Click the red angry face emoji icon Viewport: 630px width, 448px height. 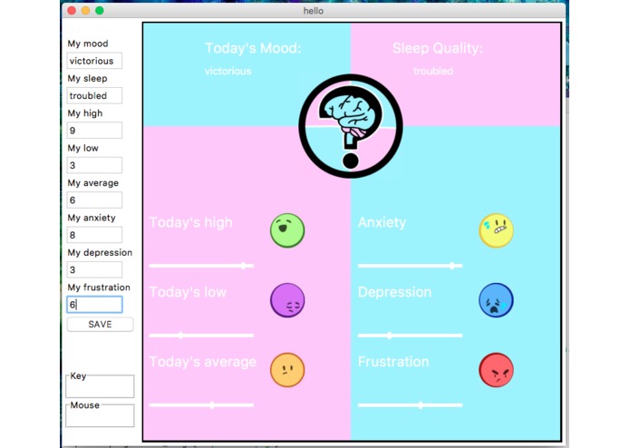496,370
